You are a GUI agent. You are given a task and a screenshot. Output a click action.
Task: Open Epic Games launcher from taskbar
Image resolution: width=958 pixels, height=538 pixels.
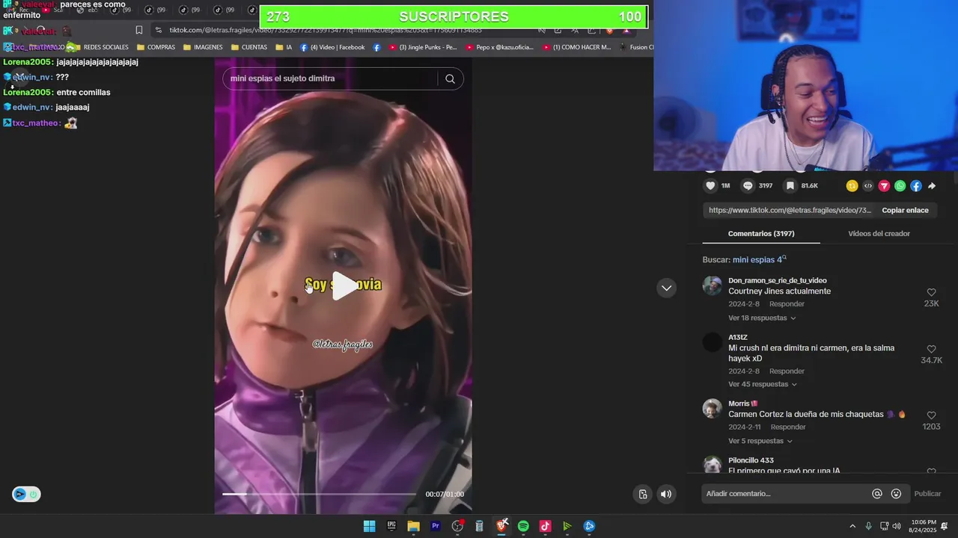coord(391,526)
